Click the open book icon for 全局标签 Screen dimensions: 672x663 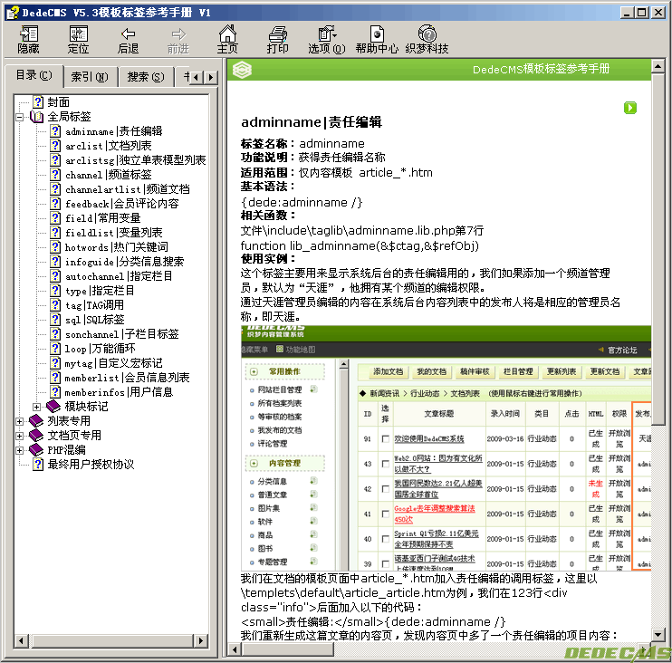(x=37, y=117)
